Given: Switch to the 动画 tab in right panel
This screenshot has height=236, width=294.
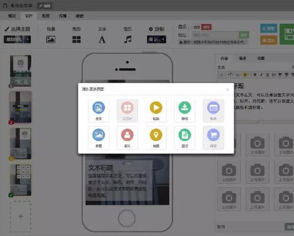Looking at the screenshot, I should (x=261, y=58).
